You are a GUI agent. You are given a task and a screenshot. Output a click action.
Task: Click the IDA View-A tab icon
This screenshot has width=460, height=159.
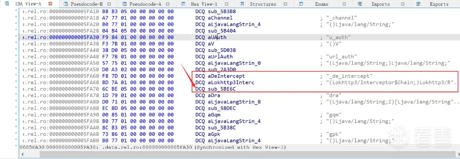7,4
